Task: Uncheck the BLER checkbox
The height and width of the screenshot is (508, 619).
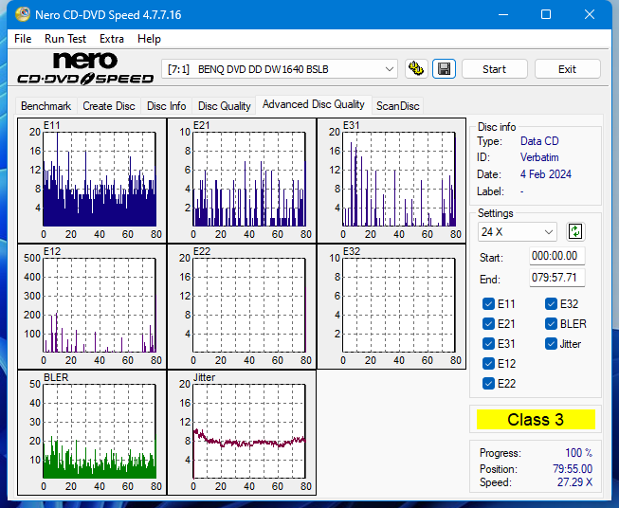Action: tap(551, 324)
